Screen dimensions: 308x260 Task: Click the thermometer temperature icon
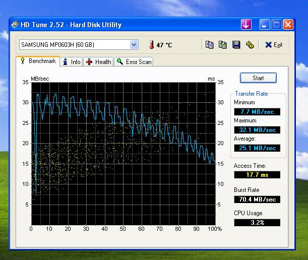pos(151,45)
